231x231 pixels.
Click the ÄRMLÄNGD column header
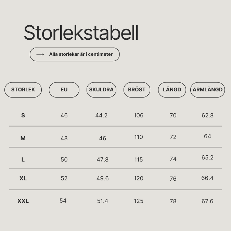(208, 90)
